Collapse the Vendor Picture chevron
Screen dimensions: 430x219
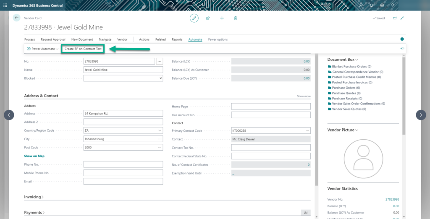click(357, 130)
